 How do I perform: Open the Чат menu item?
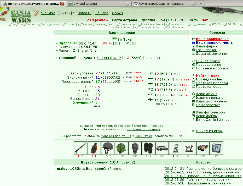[x=205, y=20]
